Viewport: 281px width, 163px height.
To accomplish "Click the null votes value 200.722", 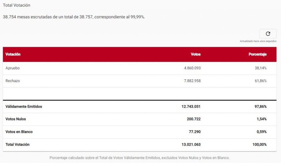I will pyautogui.click(x=193, y=119).
